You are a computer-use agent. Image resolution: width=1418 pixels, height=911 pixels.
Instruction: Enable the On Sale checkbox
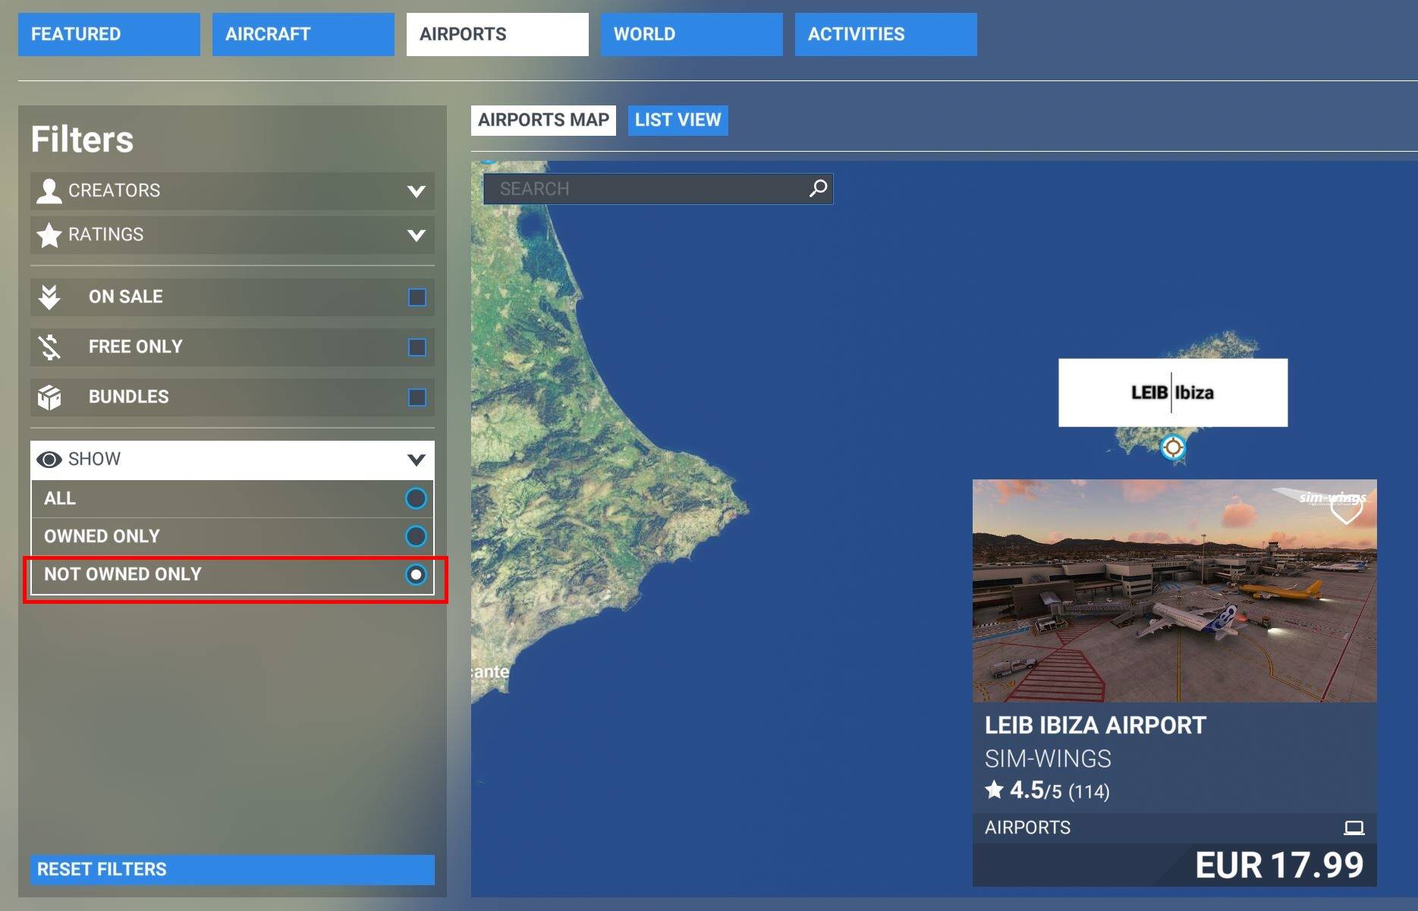[x=417, y=297]
